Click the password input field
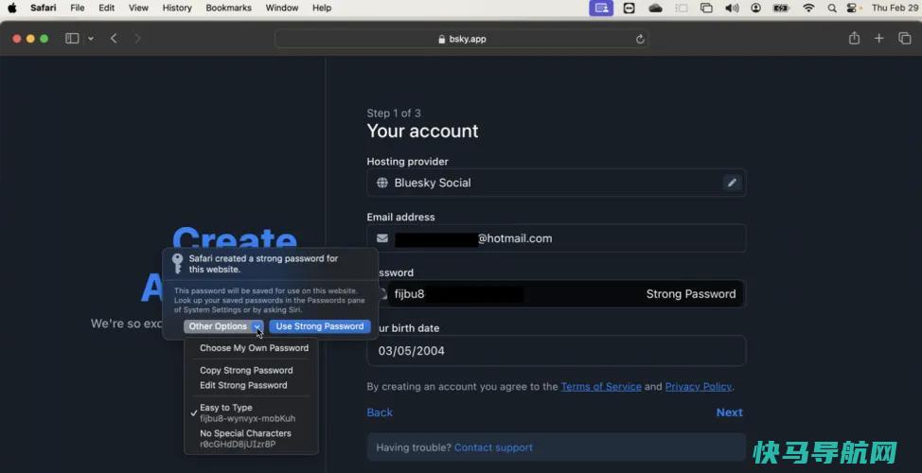922x473 pixels. tap(557, 294)
